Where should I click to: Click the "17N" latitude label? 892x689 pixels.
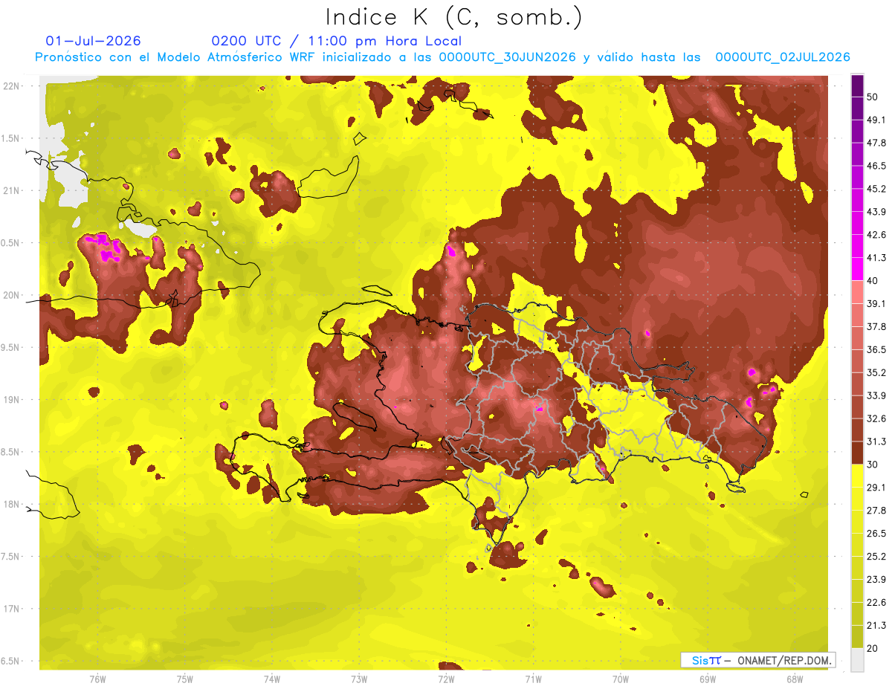tap(11, 609)
